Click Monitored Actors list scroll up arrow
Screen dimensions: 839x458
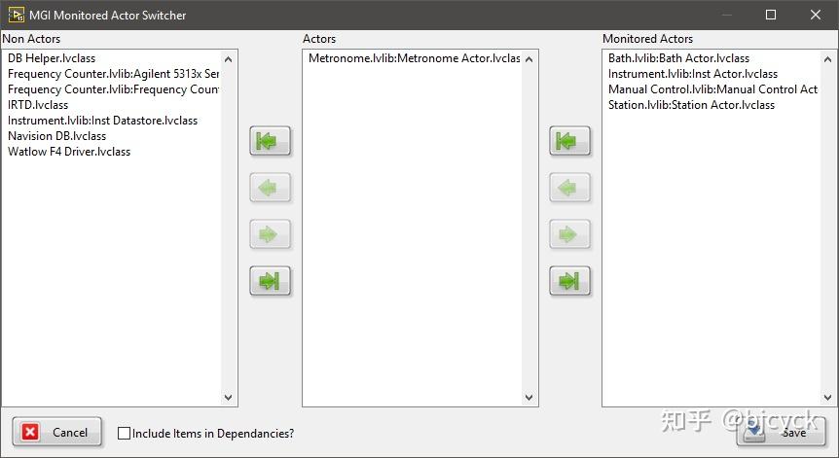(827, 59)
